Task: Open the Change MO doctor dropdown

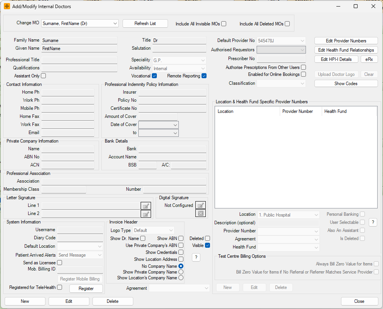Action: pos(80,24)
